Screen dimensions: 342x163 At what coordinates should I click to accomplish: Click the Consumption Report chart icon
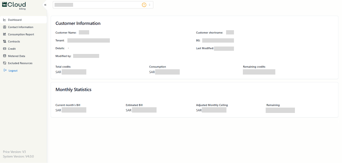click(5, 34)
